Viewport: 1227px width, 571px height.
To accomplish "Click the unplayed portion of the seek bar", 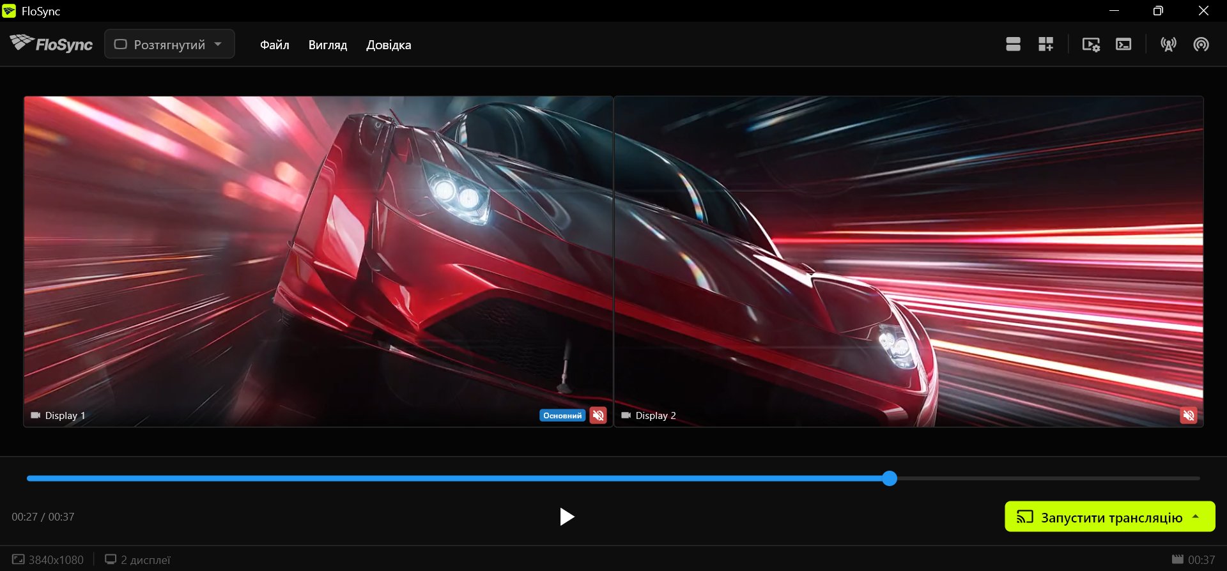I will [1048, 478].
